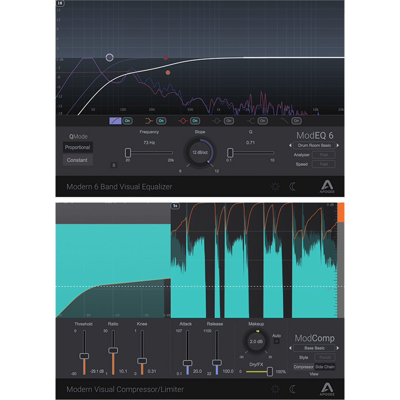Click the 12 dB/oct Slope knob
The height and width of the screenshot is (400, 400).
(200, 153)
